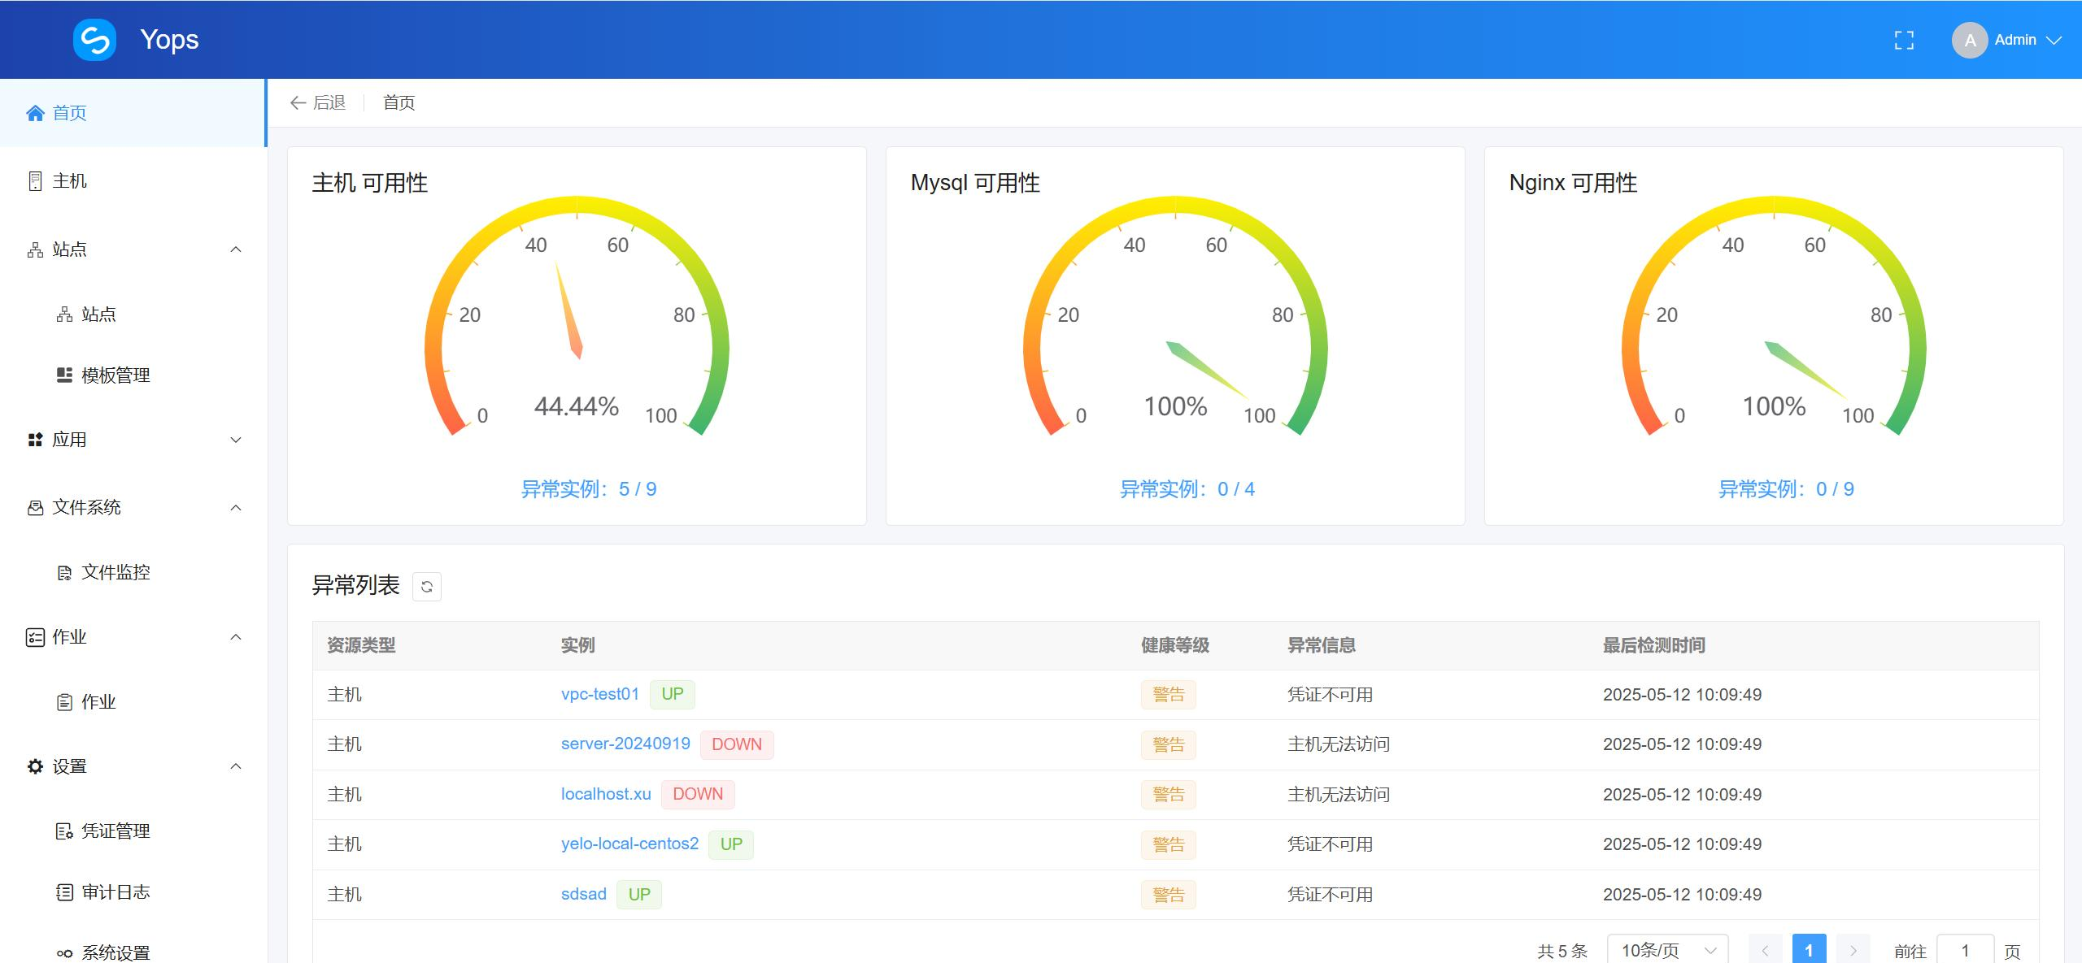View 异常实例 5/9 for 主机可用性
Screen dimensions: 2082x963
point(589,488)
